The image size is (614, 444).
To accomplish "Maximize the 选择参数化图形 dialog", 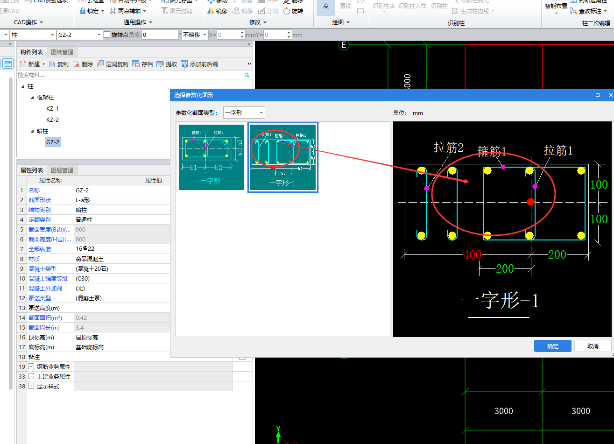I will coord(598,95).
